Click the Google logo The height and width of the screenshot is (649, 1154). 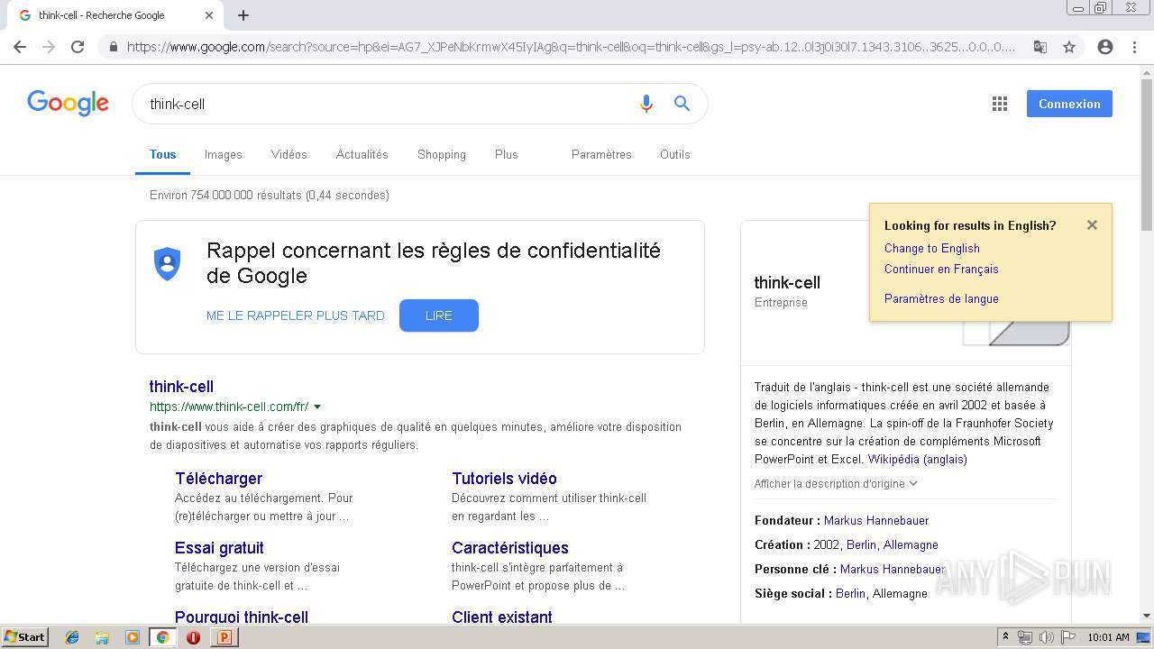[68, 103]
